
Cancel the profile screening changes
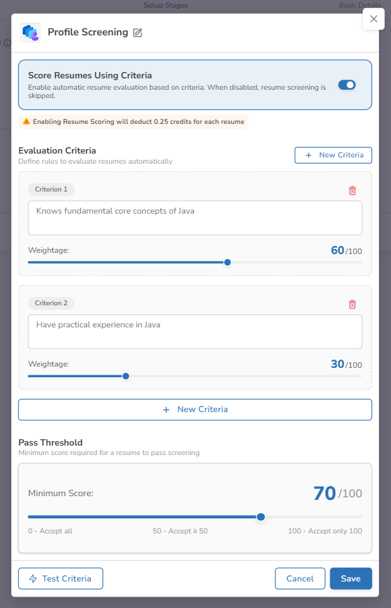coord(300,578)
